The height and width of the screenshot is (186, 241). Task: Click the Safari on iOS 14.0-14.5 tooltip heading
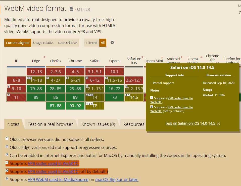click(x=192, y=67)
